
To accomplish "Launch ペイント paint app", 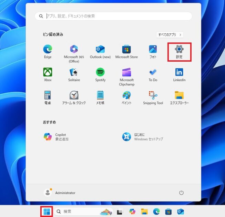I will (126, 97).
